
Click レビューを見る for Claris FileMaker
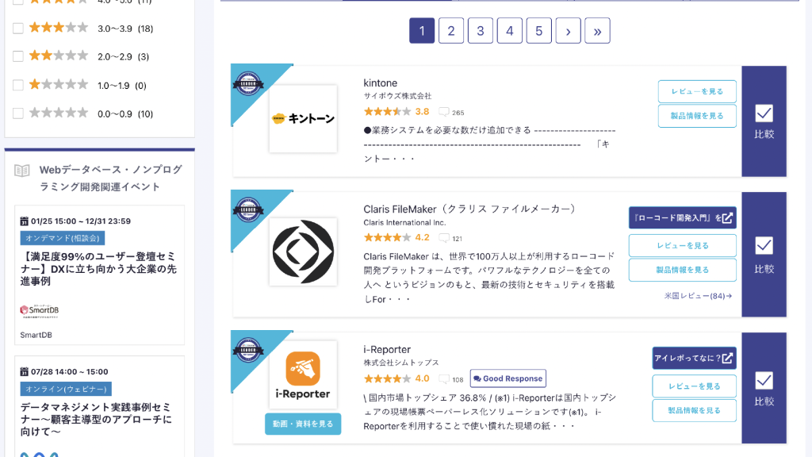[x=683, y=246]
